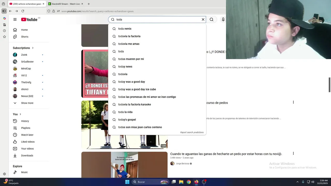The image size is (331, 186).
Task: Switch to the Elandre00 Stream tab
Action: click(65, 4)
